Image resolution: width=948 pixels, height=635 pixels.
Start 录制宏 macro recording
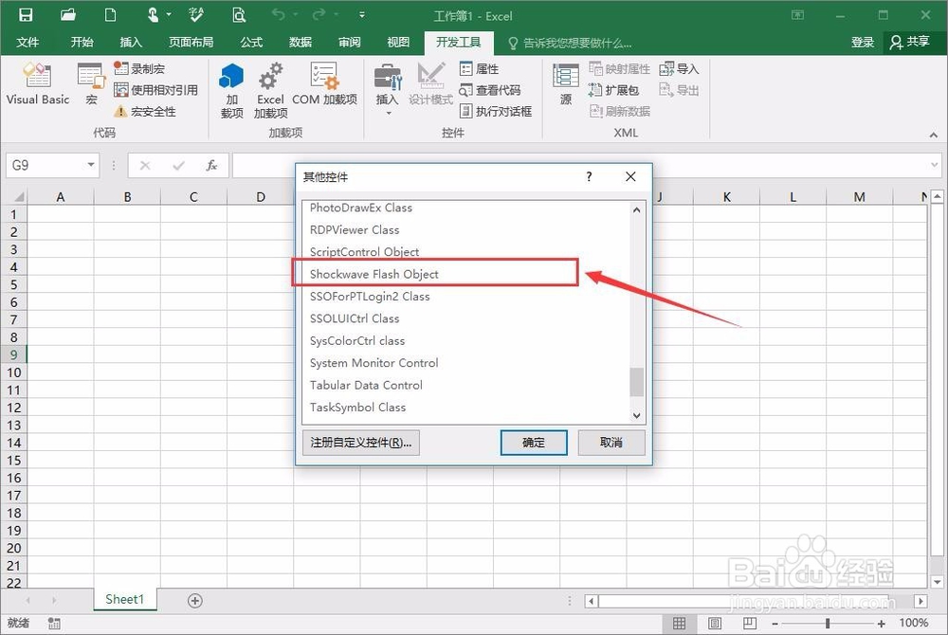coord(139,69)
